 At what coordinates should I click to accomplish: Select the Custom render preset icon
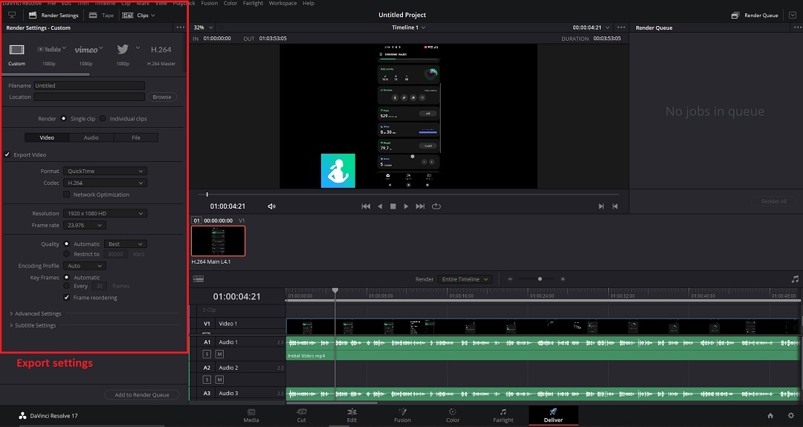16,50
